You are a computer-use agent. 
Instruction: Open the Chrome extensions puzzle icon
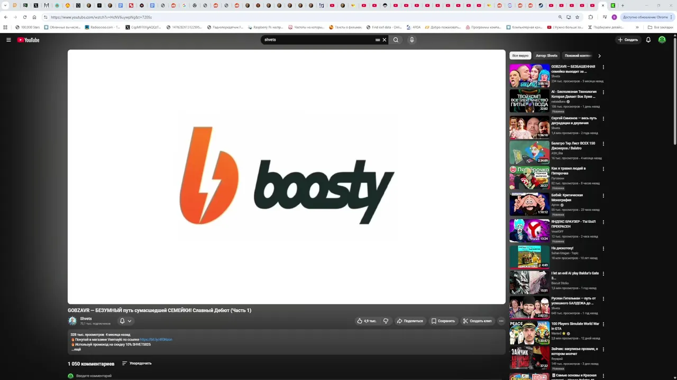coord(591,17)
